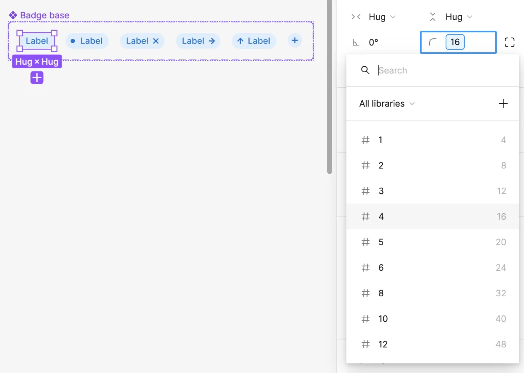Click the dot in Label badge
Viewport: 524px width, 373px height.
[x=73, y=41]
